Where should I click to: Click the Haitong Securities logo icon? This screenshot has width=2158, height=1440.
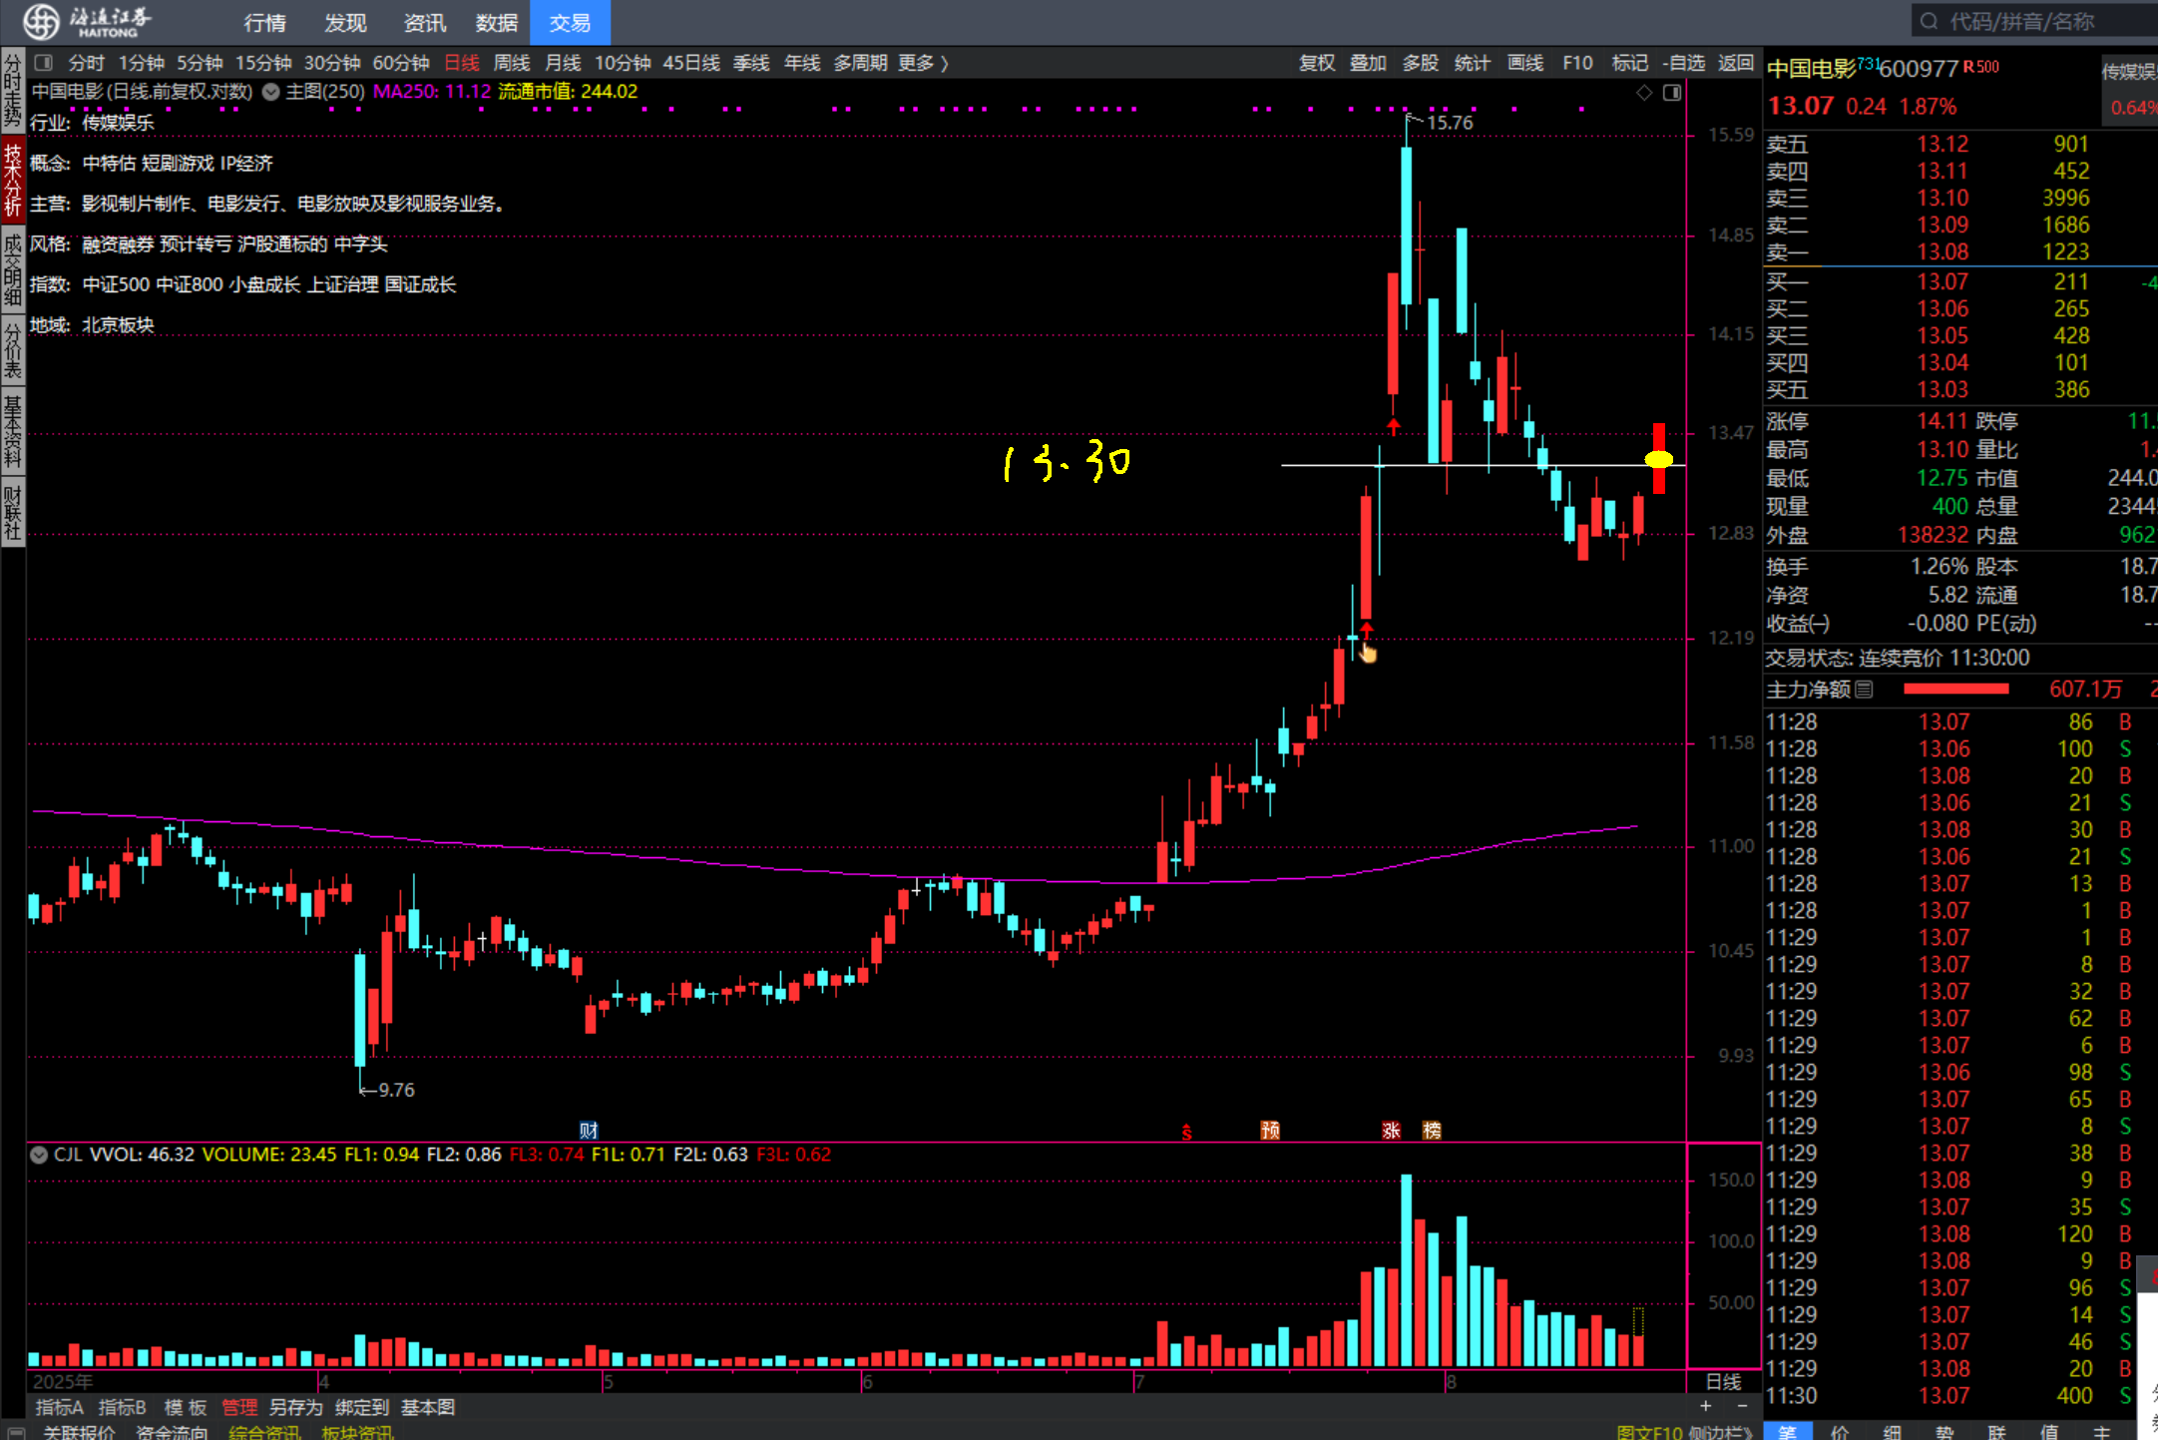41,21
